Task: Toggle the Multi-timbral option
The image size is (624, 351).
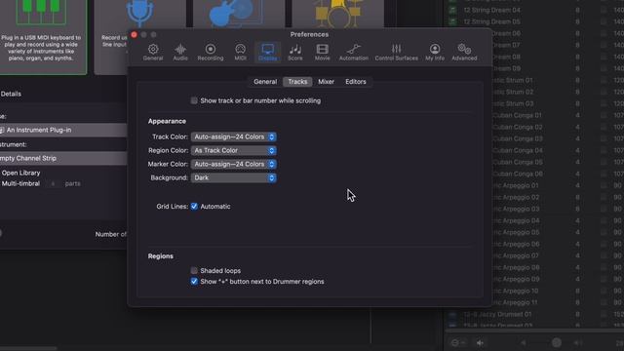Action: (x=20, y=183)
